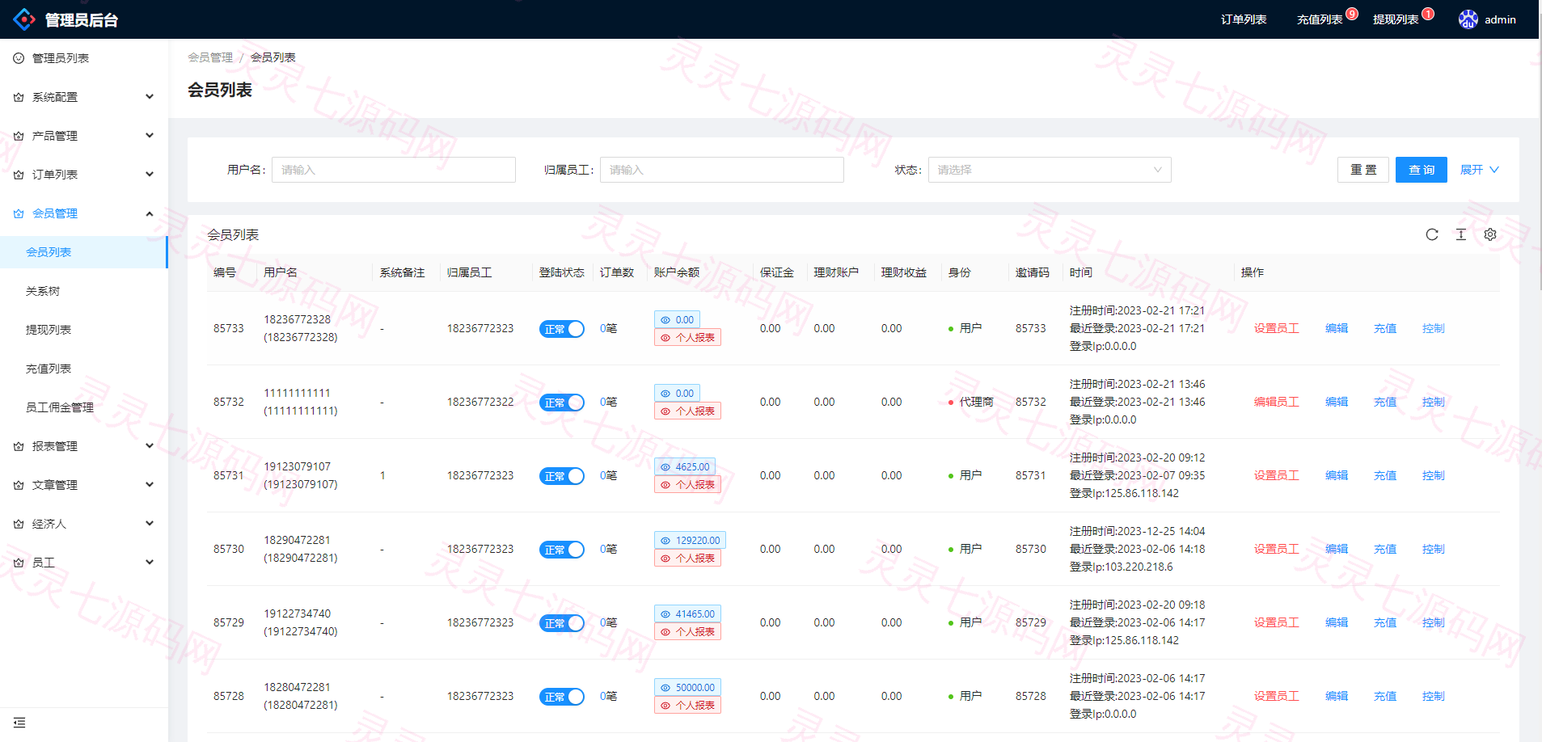
Task: Expand the 产品管理 sidebar menu
Action: click(x=84, y=136)
